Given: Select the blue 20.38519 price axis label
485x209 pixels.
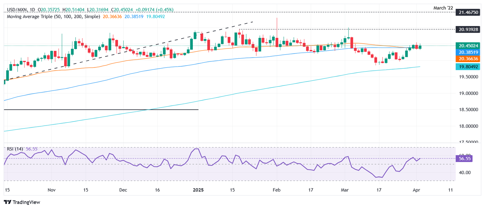Looking at the screenshot, I should pyautogui.click(x=468, y=52).
